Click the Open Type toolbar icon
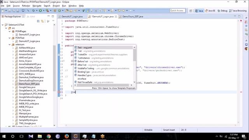 click(x=67, y=10)
